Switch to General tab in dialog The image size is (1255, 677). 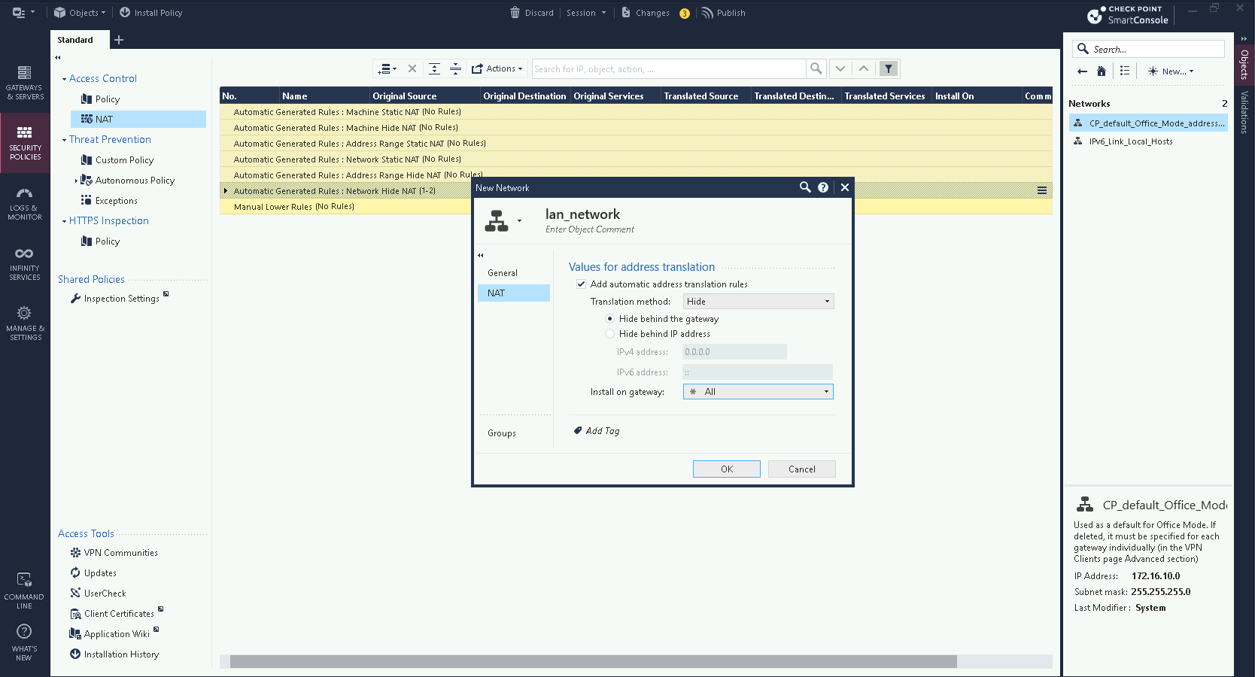[x=503, y=273]
